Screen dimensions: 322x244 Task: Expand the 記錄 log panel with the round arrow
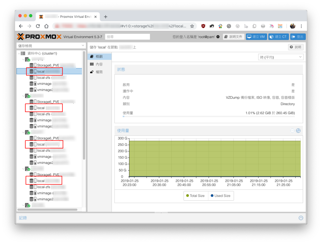pos(301,218)
